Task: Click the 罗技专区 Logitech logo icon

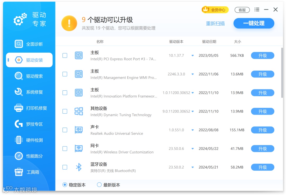Action: pos(19,124)
